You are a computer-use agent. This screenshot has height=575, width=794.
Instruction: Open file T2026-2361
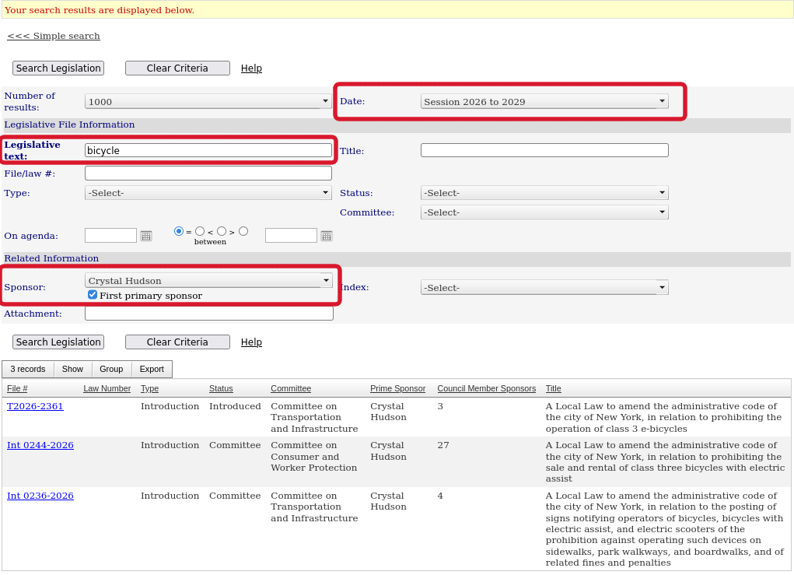[35, 406]
